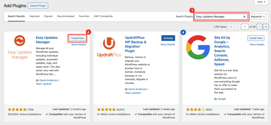This screenshot has width=271, height=125.
Task: Open author link under Easy Updates Manager
Action: [x=48, y=82]
